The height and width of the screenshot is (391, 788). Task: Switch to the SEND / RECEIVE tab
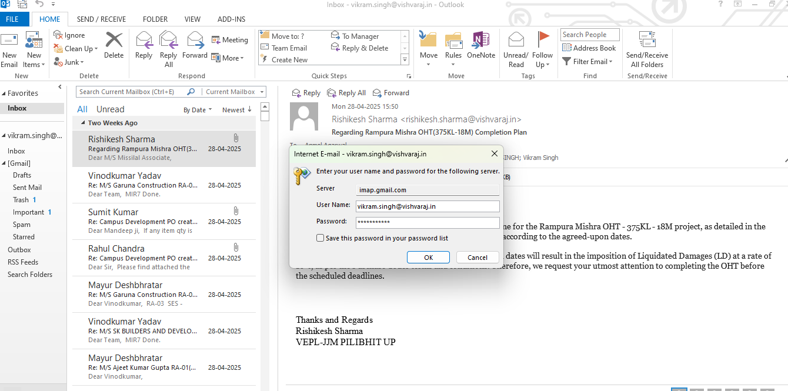coord(101,19)
